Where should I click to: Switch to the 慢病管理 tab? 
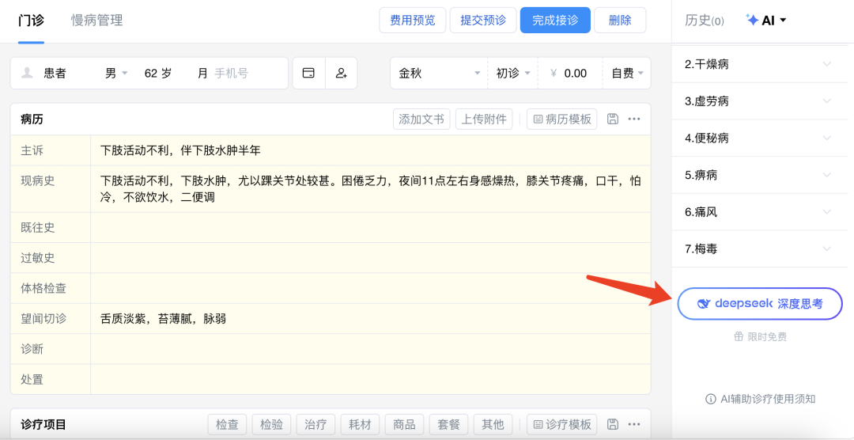pyautogui.click(x=97, y=21)
